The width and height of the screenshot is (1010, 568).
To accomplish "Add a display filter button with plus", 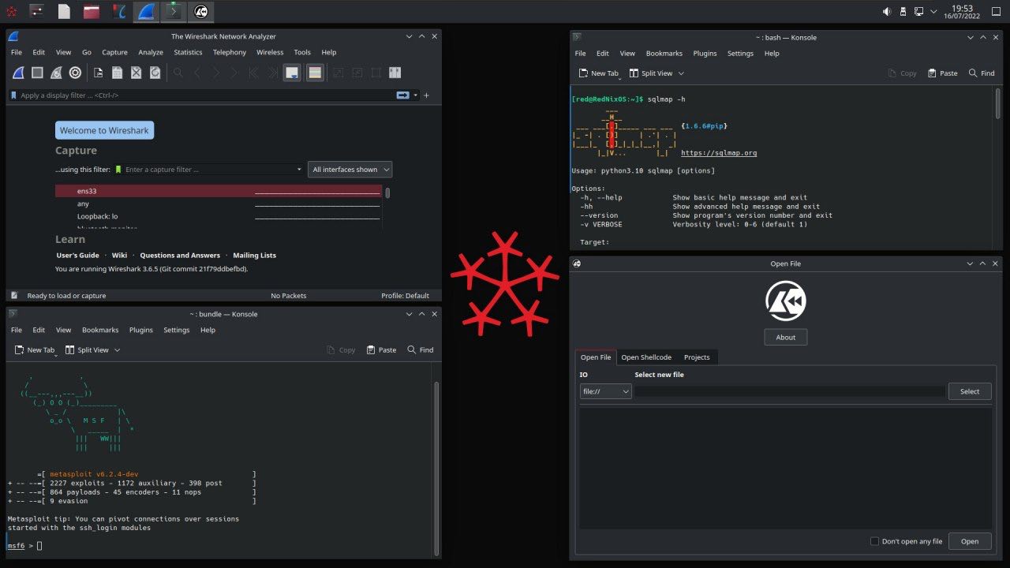I will [x=427, y=95].
